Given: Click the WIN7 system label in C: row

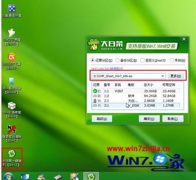Looking at the screenshot, I should [119, 91].
